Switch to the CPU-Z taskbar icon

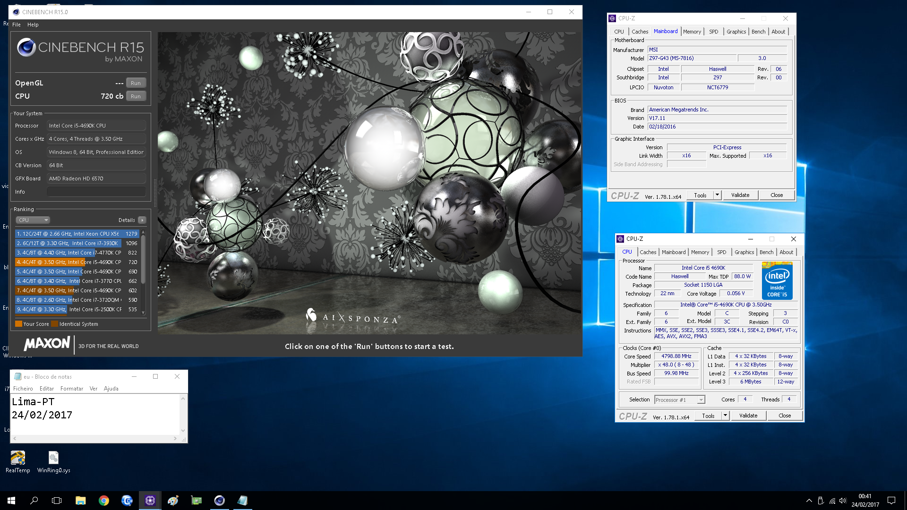[x=150, y=501]
